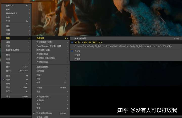Viewport: 182px width, 118px height.
Task: Open 选项... F5 preferences
Action: [16, 76]
